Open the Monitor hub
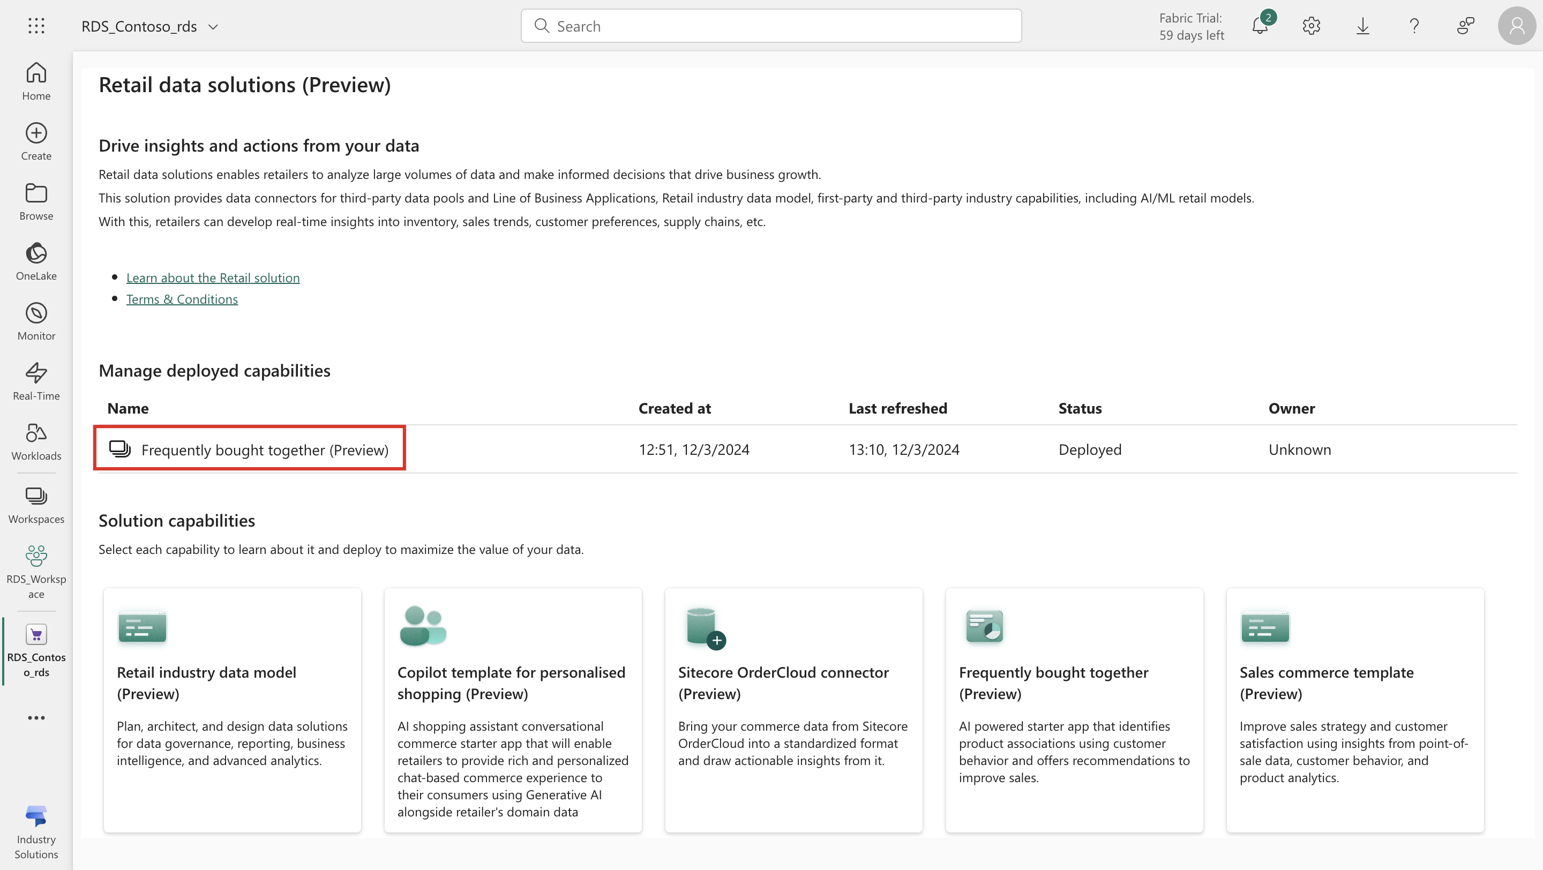The height and width of the screenshot is (870, 1543). click(36, 321)
